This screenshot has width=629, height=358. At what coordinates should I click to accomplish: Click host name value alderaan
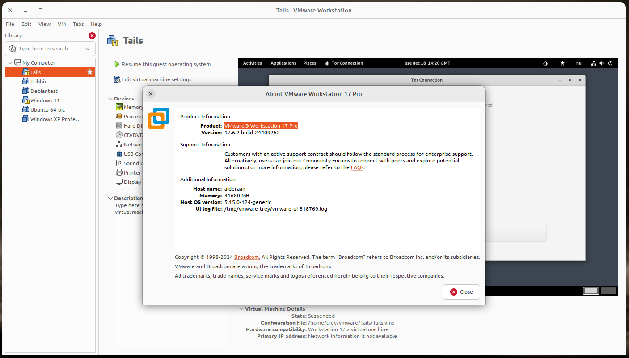(x=235, y=189)
